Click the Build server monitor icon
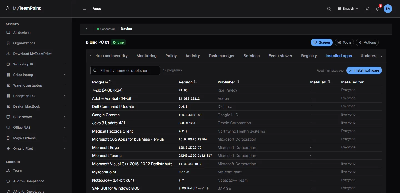The height and width of the screenshot is (193, 400). click(x=8, y=117)
